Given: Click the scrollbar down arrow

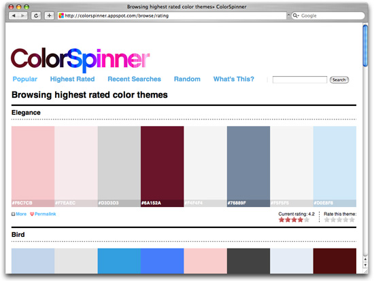Looking at the screenshot, I should point(365,265).
